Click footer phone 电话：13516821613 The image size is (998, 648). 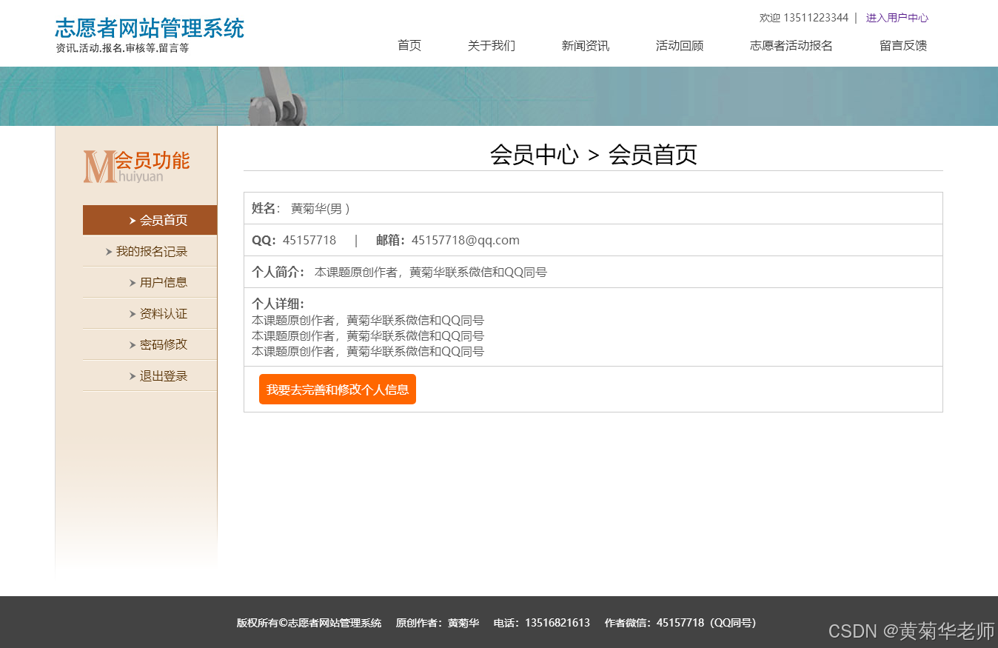tap(542, 623)
